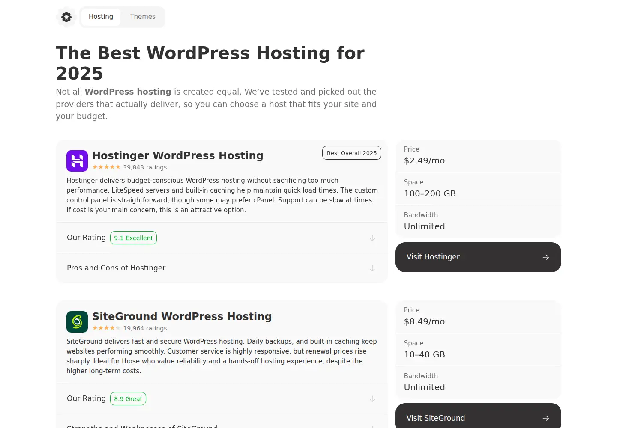The image size is (617, 428).
Task: Click the bold 'WordPress hosting' intro text
Action: (x=128, y=92)
